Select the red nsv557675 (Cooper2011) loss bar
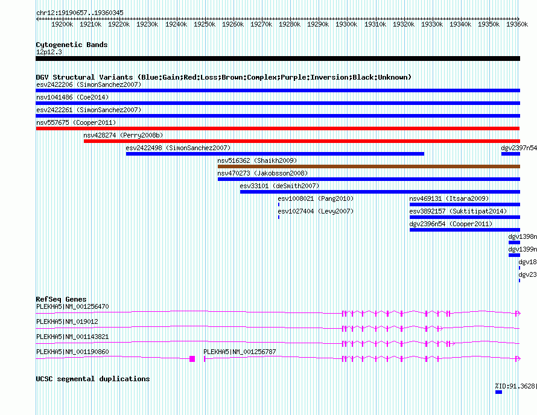Viewport: 537px width, 415px height. [278, 128]
